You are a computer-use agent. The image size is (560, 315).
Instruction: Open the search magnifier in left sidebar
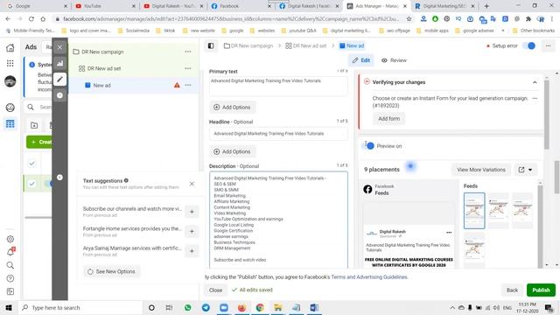click(x=10, y=265)
